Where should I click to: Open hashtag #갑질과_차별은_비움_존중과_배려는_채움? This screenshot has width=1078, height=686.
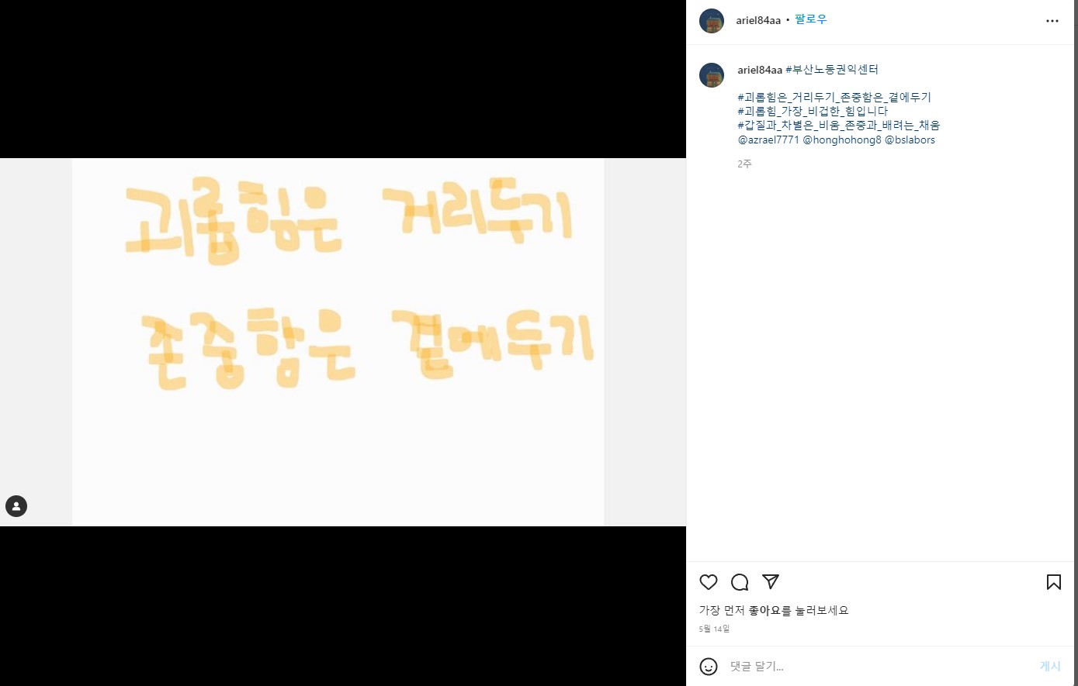[x=839, y=126]
